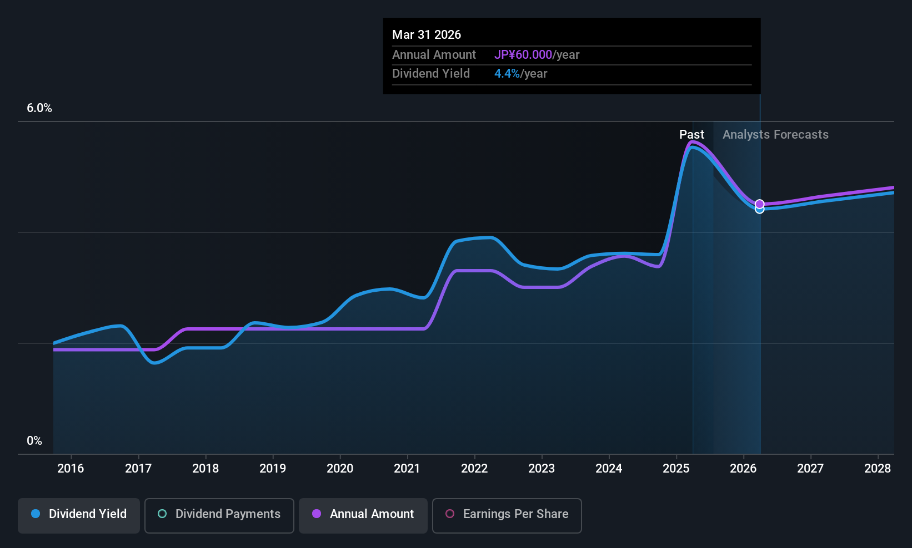Click the Analysts Forecasts label
The height and width of the screenshot is (548, 912).
[775, 134]
